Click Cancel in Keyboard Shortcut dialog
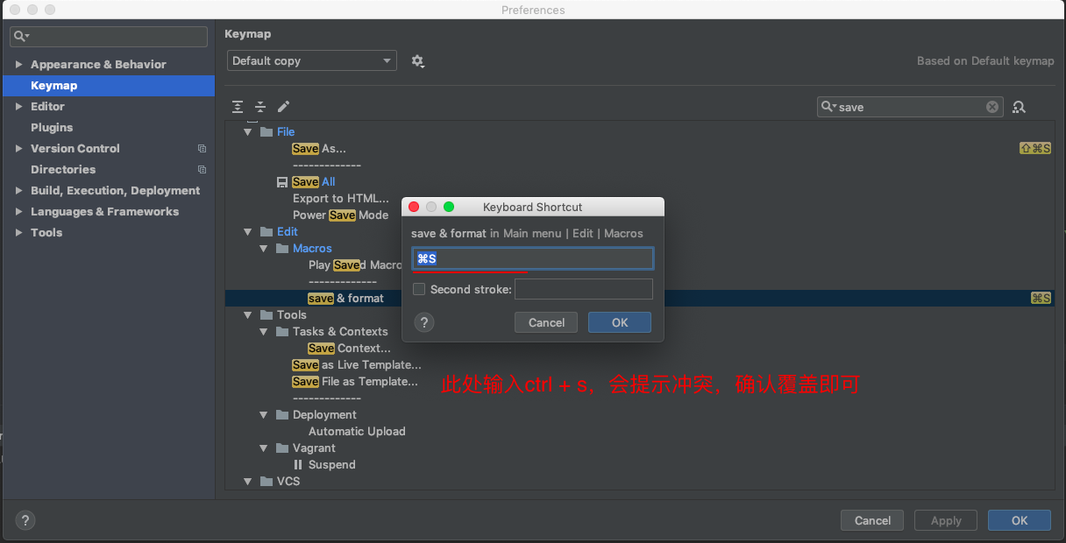 pos(546,322)
